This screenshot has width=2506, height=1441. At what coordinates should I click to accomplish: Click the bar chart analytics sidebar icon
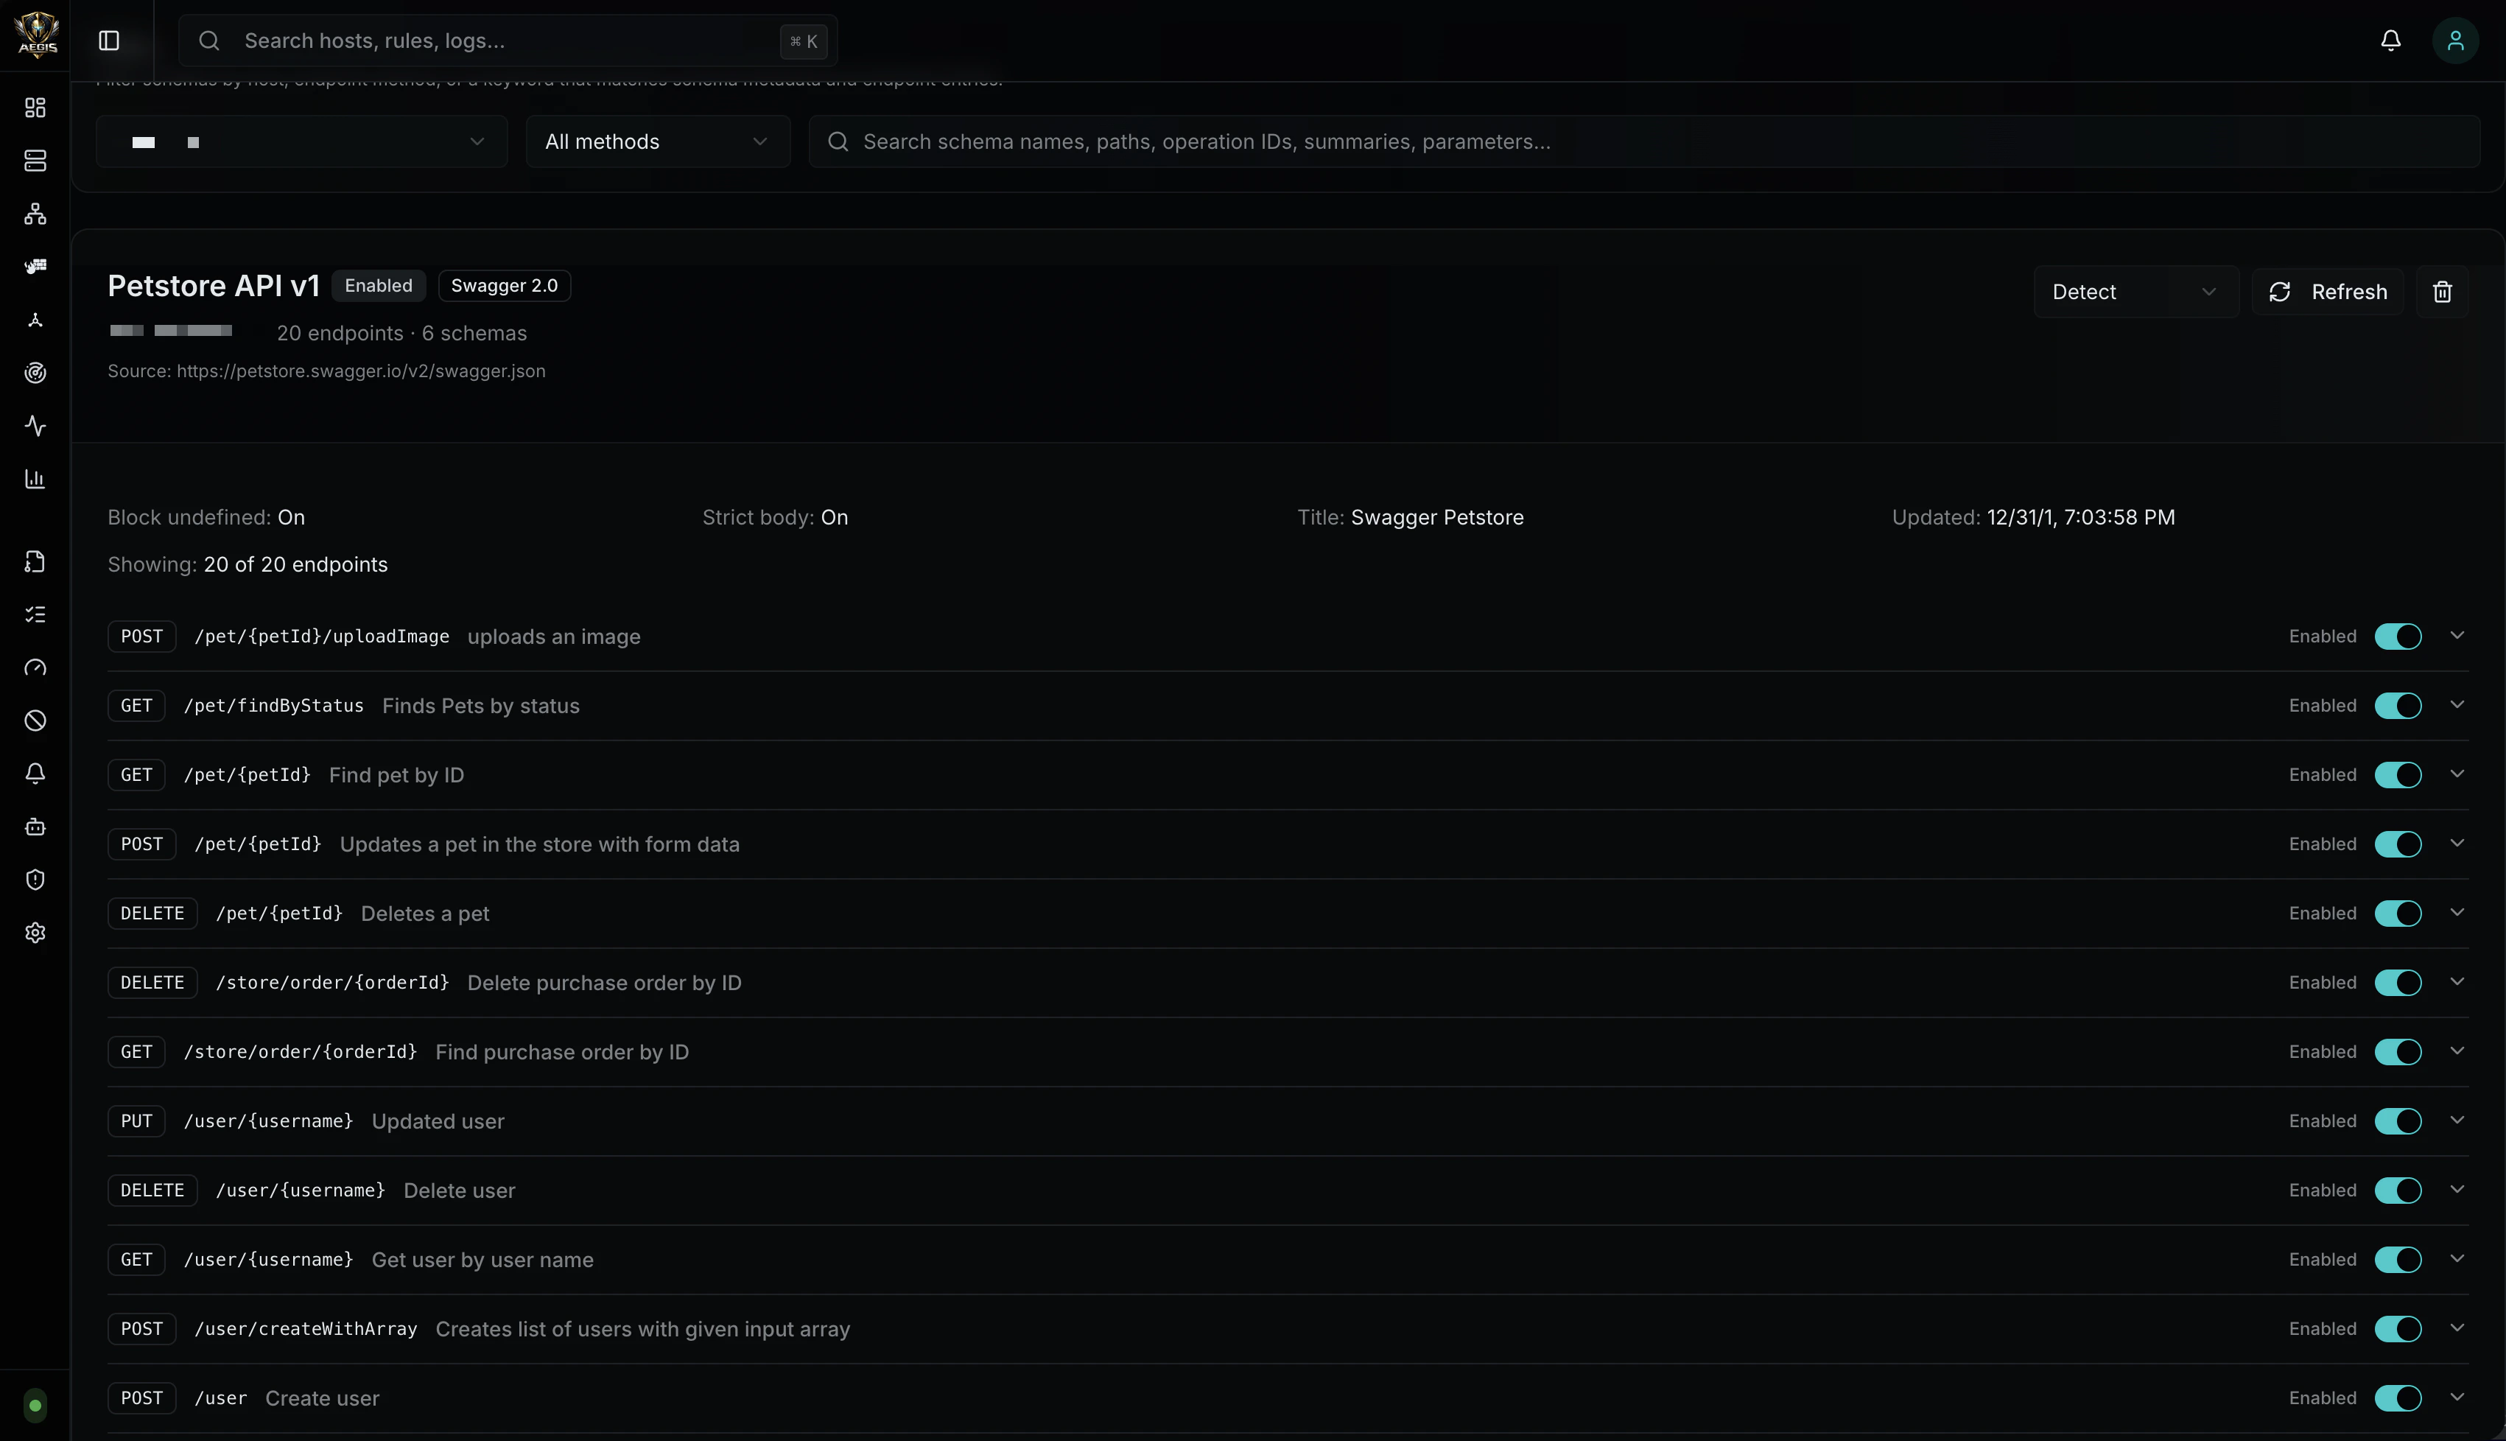coord(35,479)
